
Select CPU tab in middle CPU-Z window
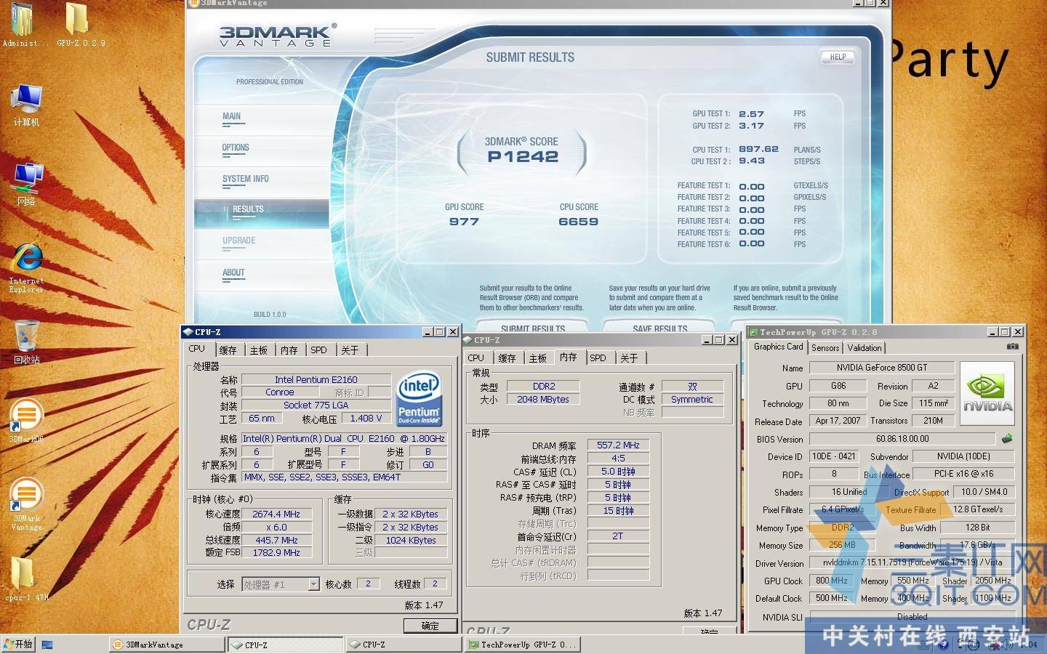pos(476,358)
